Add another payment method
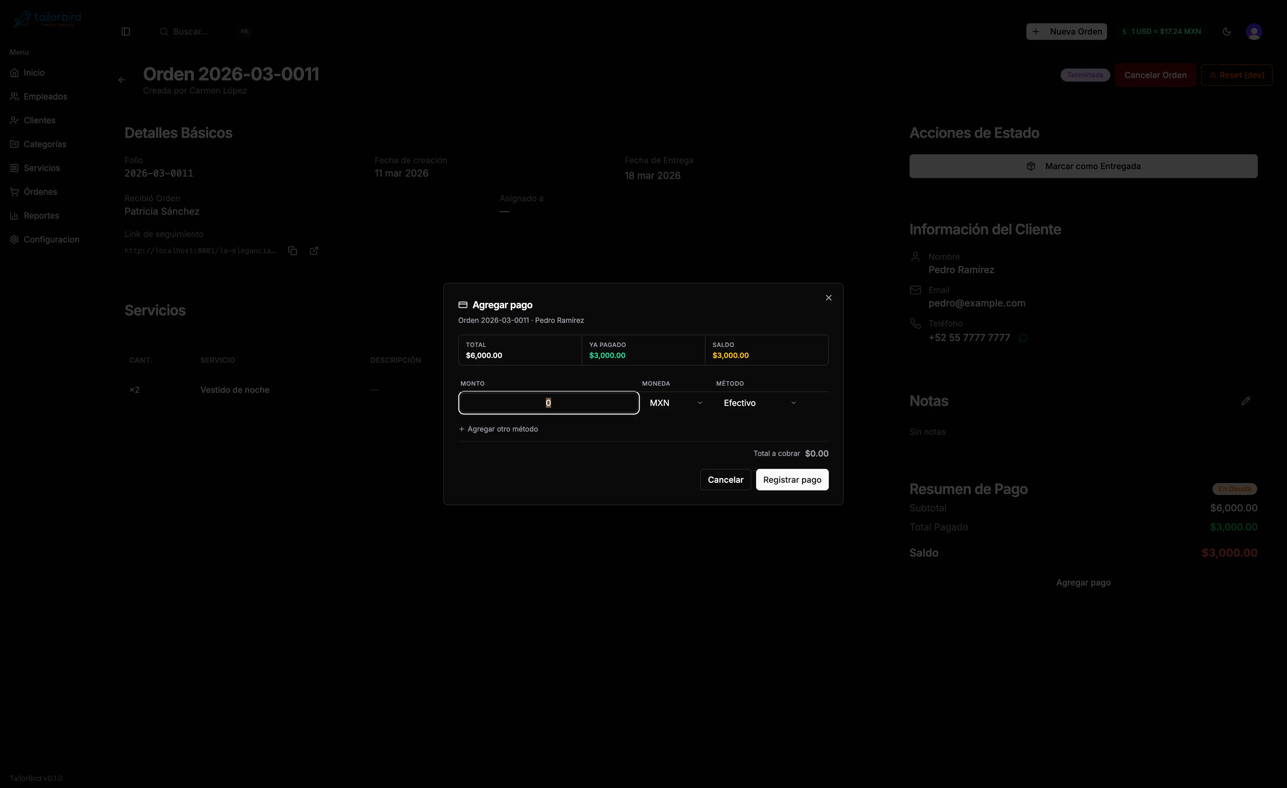 (498, 429)
